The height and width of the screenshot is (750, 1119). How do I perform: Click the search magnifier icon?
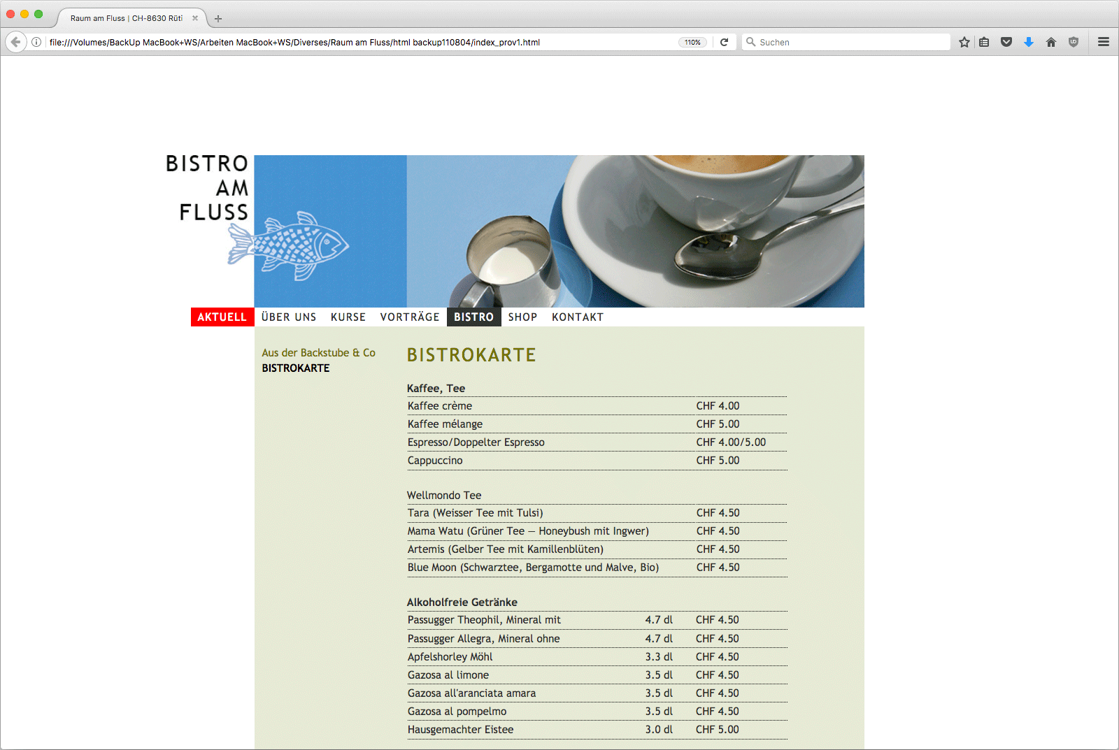(x=751, y=42)
